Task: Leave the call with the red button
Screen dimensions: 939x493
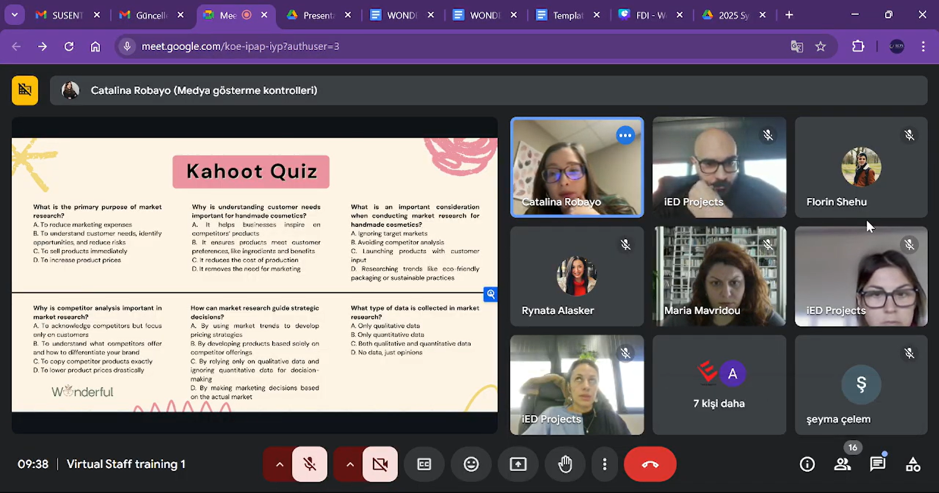Action: 650,464
